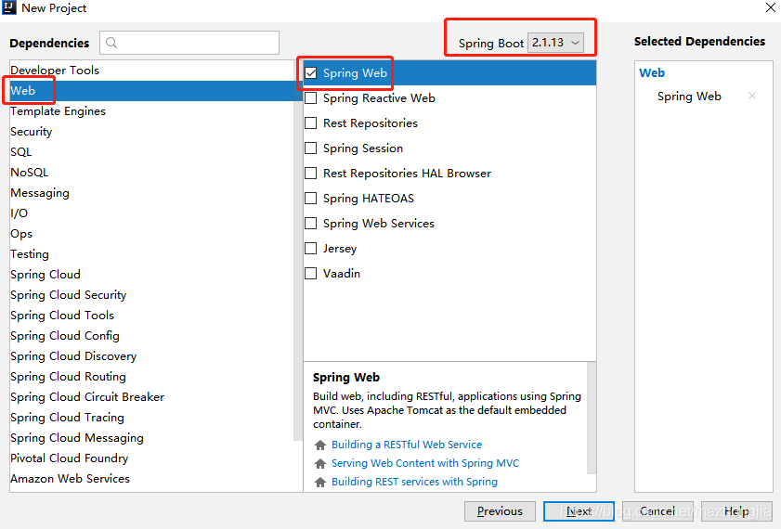Select Spring Cloud Circuit Breaker category
Screen dimensions: 781x529
pos(152,396)
